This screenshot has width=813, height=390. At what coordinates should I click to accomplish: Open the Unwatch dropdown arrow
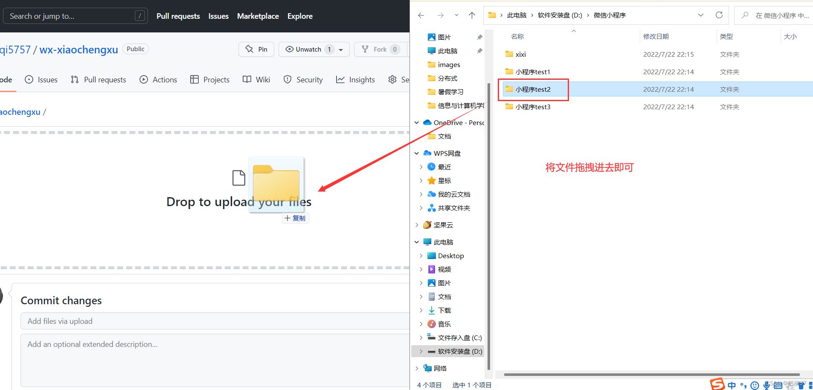pyautogui.click(x=341, y=49)
